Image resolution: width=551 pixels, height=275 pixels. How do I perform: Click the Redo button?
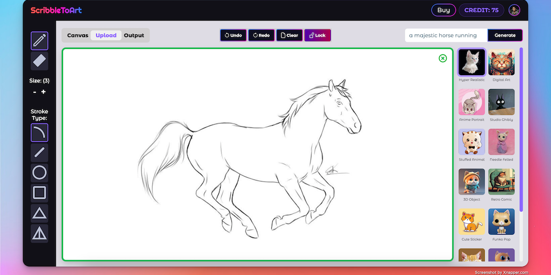click(262, 35)
